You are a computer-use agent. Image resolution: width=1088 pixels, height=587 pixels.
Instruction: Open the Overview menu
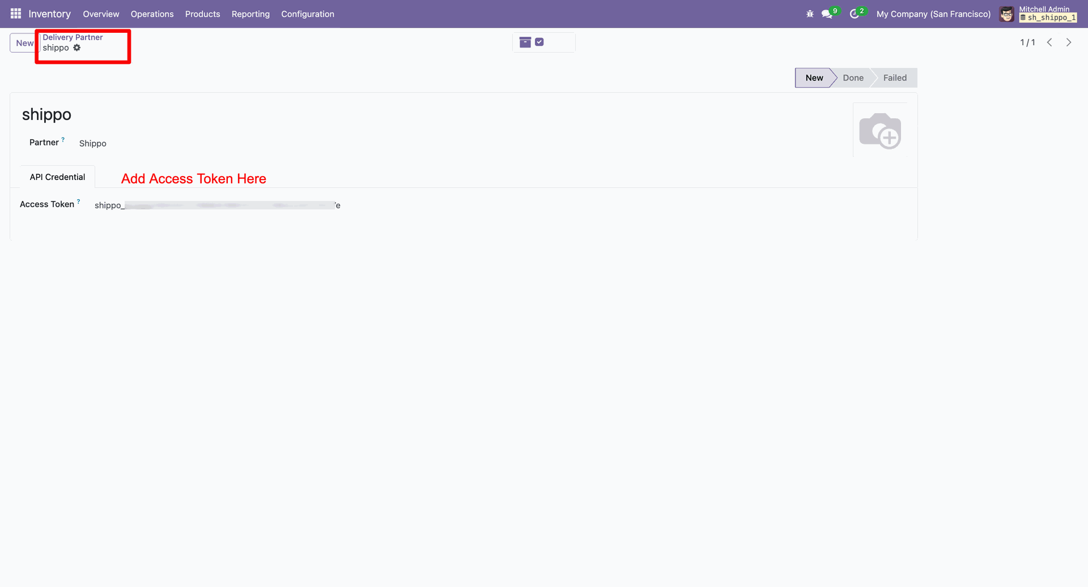pos(101,14)
